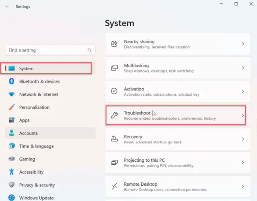Click the Troubleshoot wrench icon

[x=115, y=115]
